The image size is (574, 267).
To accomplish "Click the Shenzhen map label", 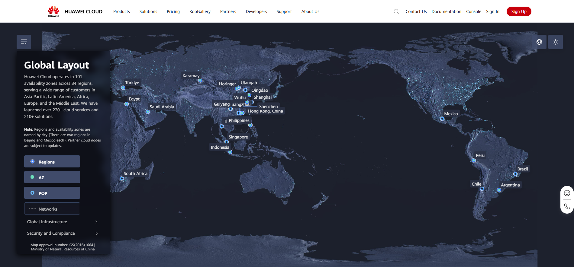I will coord(269,106).
